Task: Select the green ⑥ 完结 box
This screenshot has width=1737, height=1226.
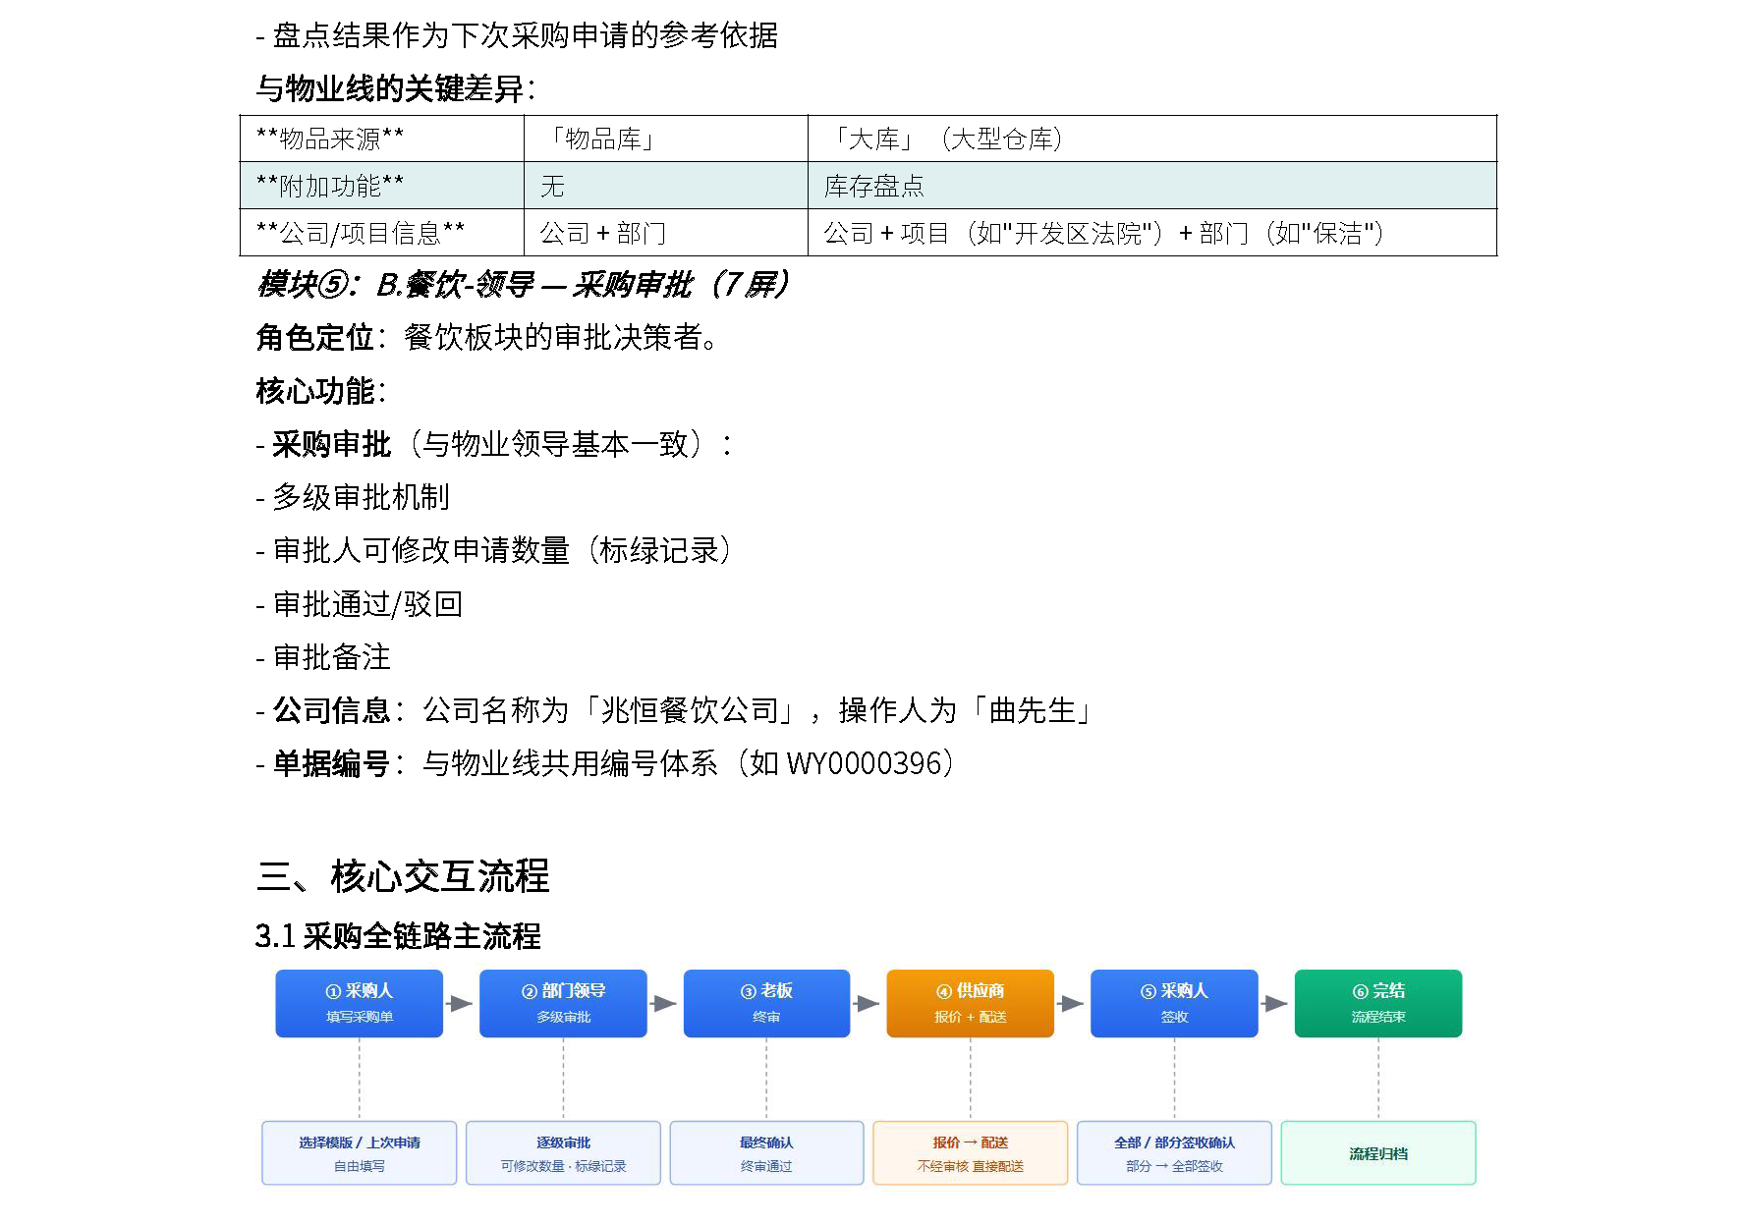Action: coord(1378,1003)
